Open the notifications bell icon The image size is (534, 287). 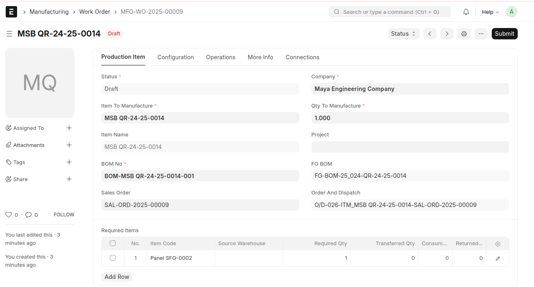(466, 12)
